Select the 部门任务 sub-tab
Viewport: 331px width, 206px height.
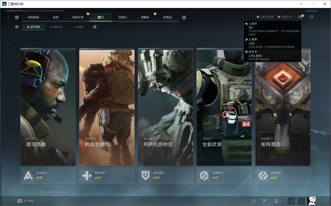click(34, 27)
